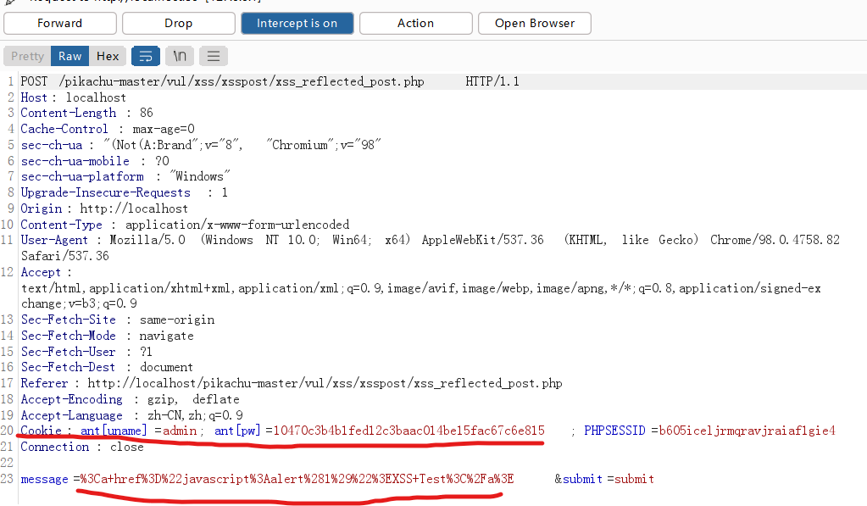Click the ant[pw] hash value
Screen dimensions: 867x506
(x=409, y=431)
